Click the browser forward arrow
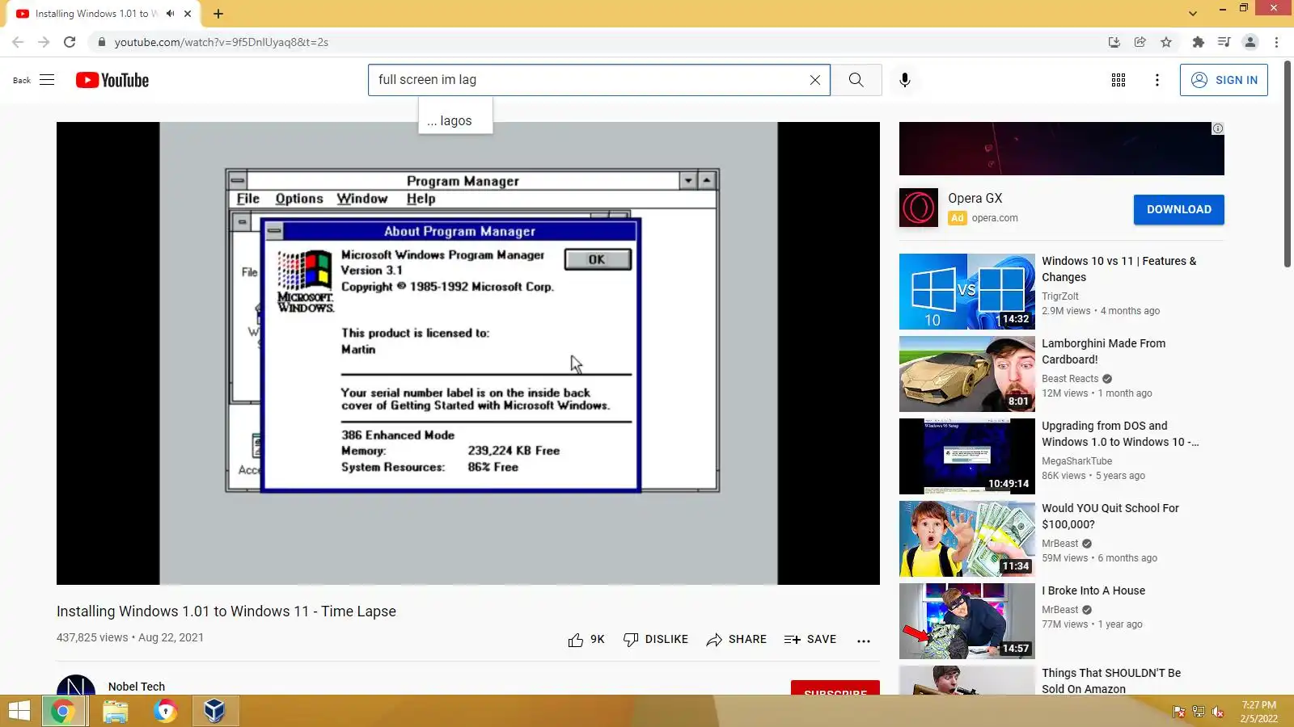1294x727 pixels. [44, 42]
